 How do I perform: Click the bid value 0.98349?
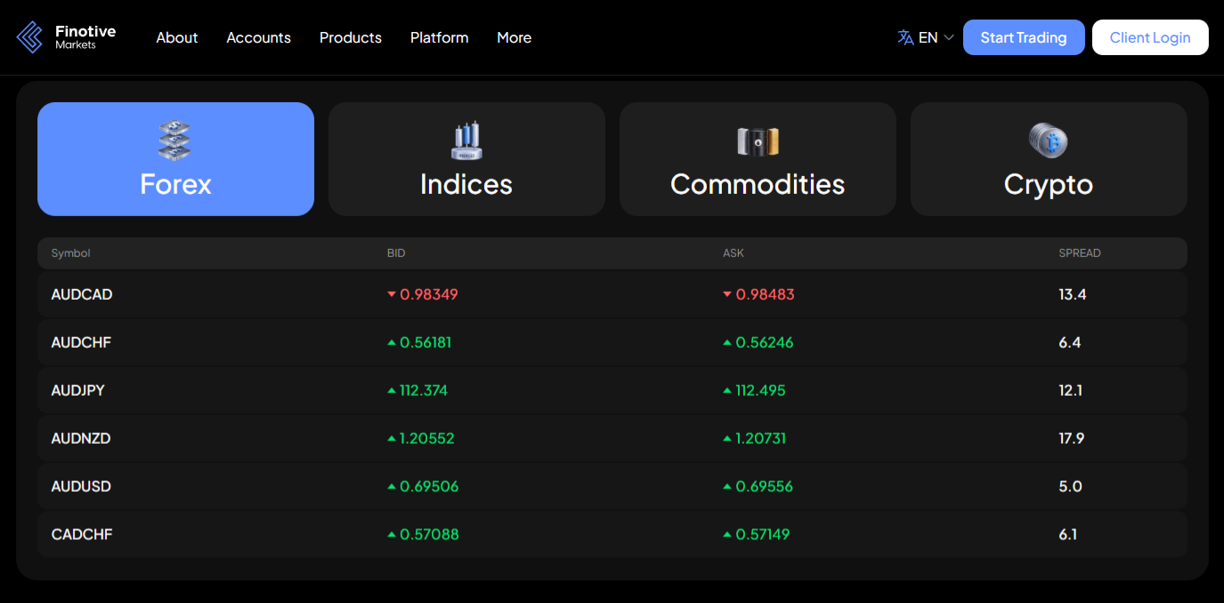(x=429, y=294)
